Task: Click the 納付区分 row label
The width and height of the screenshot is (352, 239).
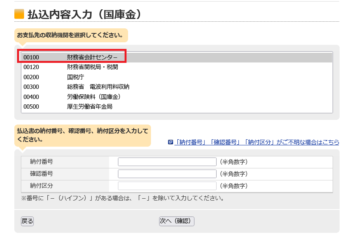Action: 42,186
